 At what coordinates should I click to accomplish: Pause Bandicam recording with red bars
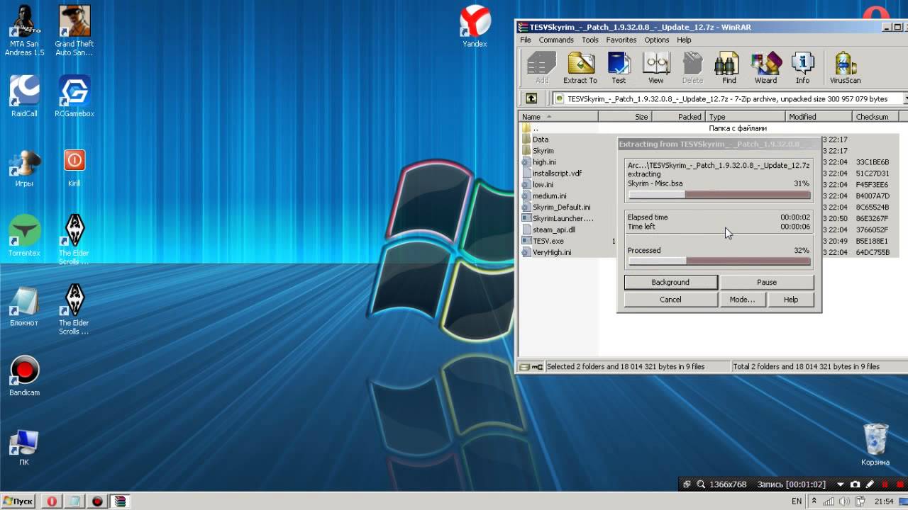885,484
